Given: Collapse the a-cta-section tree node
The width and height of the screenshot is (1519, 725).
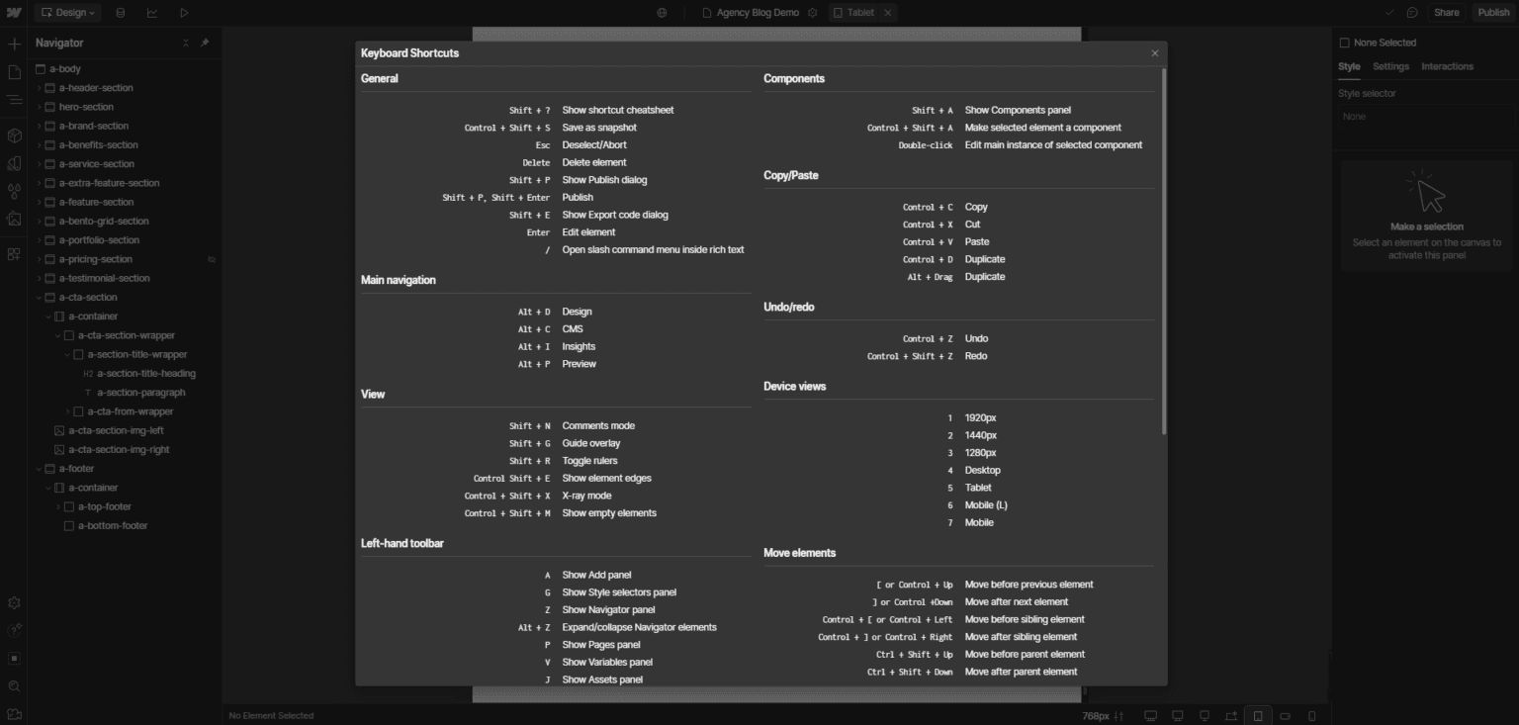Looking at the screenshot, I should pyautogui.click(x=40, y=297).
